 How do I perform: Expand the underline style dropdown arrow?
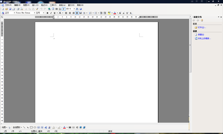[57, 13]
